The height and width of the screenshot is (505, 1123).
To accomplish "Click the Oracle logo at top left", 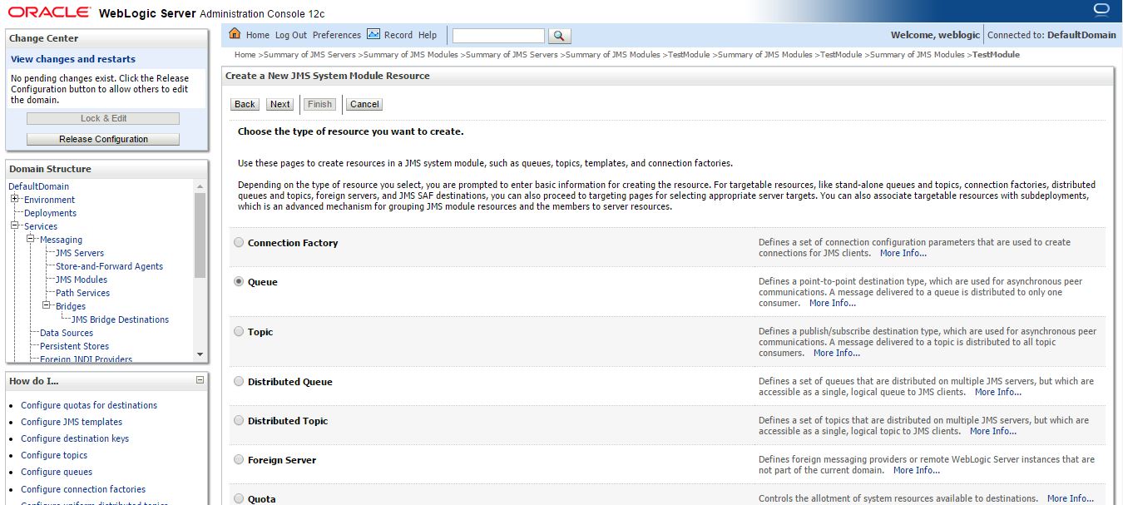I will [x=49, y=12].
